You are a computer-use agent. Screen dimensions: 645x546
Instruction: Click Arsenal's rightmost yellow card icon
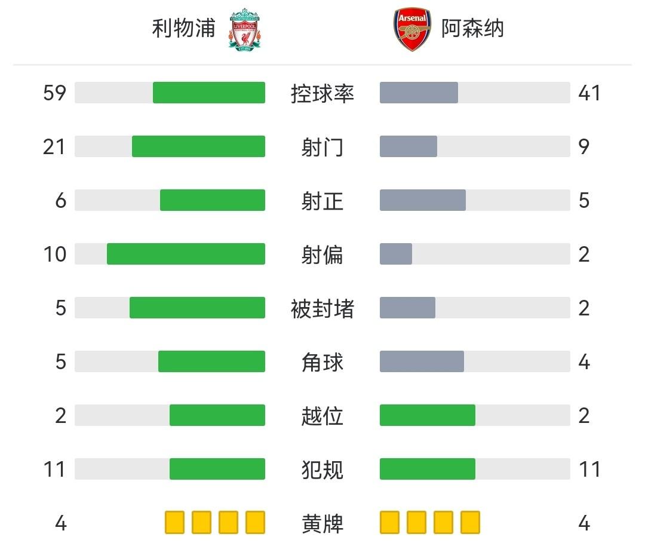[x=470, y=522]
